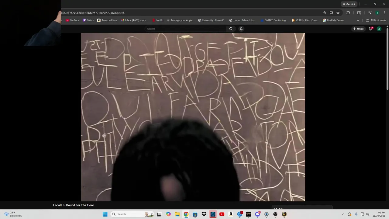Open OBS Studio from the taskbar
Screen dimensions: 389x219
tap(275, 214)
